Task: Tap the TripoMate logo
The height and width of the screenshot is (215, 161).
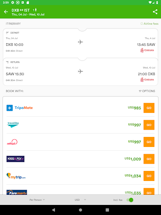Action: pyautogui.click(x=20, y=108)
